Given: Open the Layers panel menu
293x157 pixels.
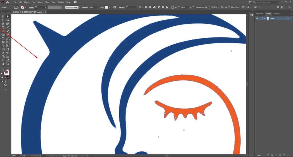Looking at the screenshot, I should [x=291, y=14].
